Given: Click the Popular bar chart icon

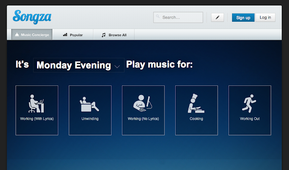Looking at the screenshot, I should 65,35.
